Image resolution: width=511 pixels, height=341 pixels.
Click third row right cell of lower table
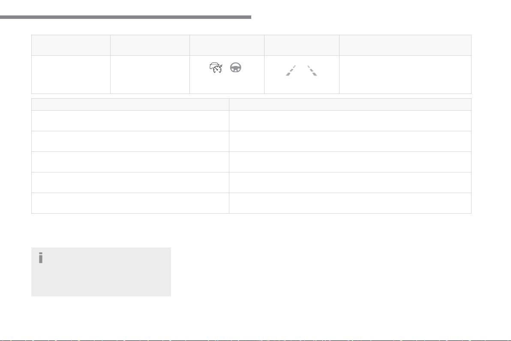click(x=350, y=162)
